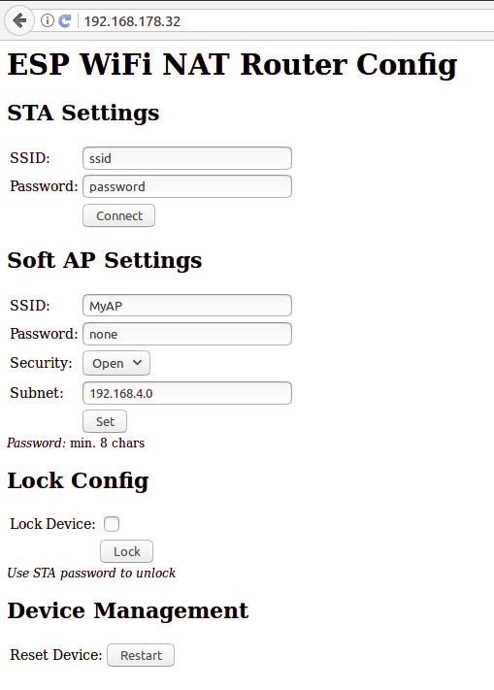Viewport: 494px width, 690px height.
Task: Open the site information icon
Action: point(47,20)
